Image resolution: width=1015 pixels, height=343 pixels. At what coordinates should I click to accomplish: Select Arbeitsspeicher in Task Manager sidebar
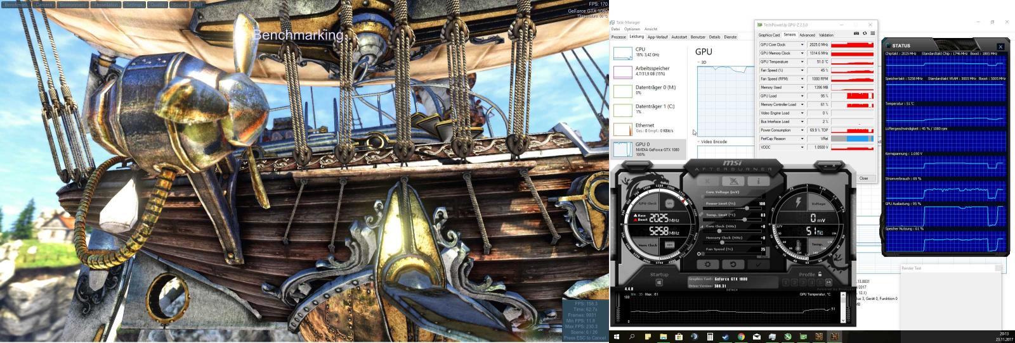coord(648,72)
